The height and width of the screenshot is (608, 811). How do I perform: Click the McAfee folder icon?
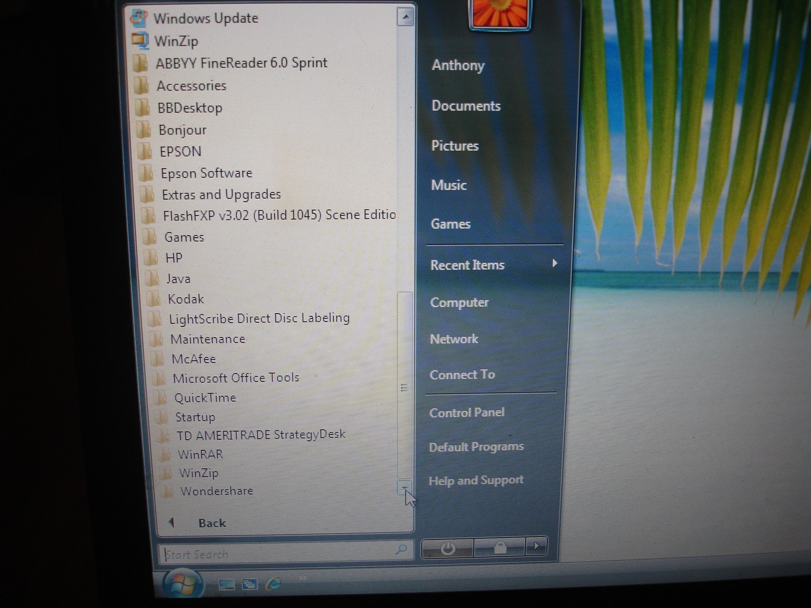tap(157, 359)
